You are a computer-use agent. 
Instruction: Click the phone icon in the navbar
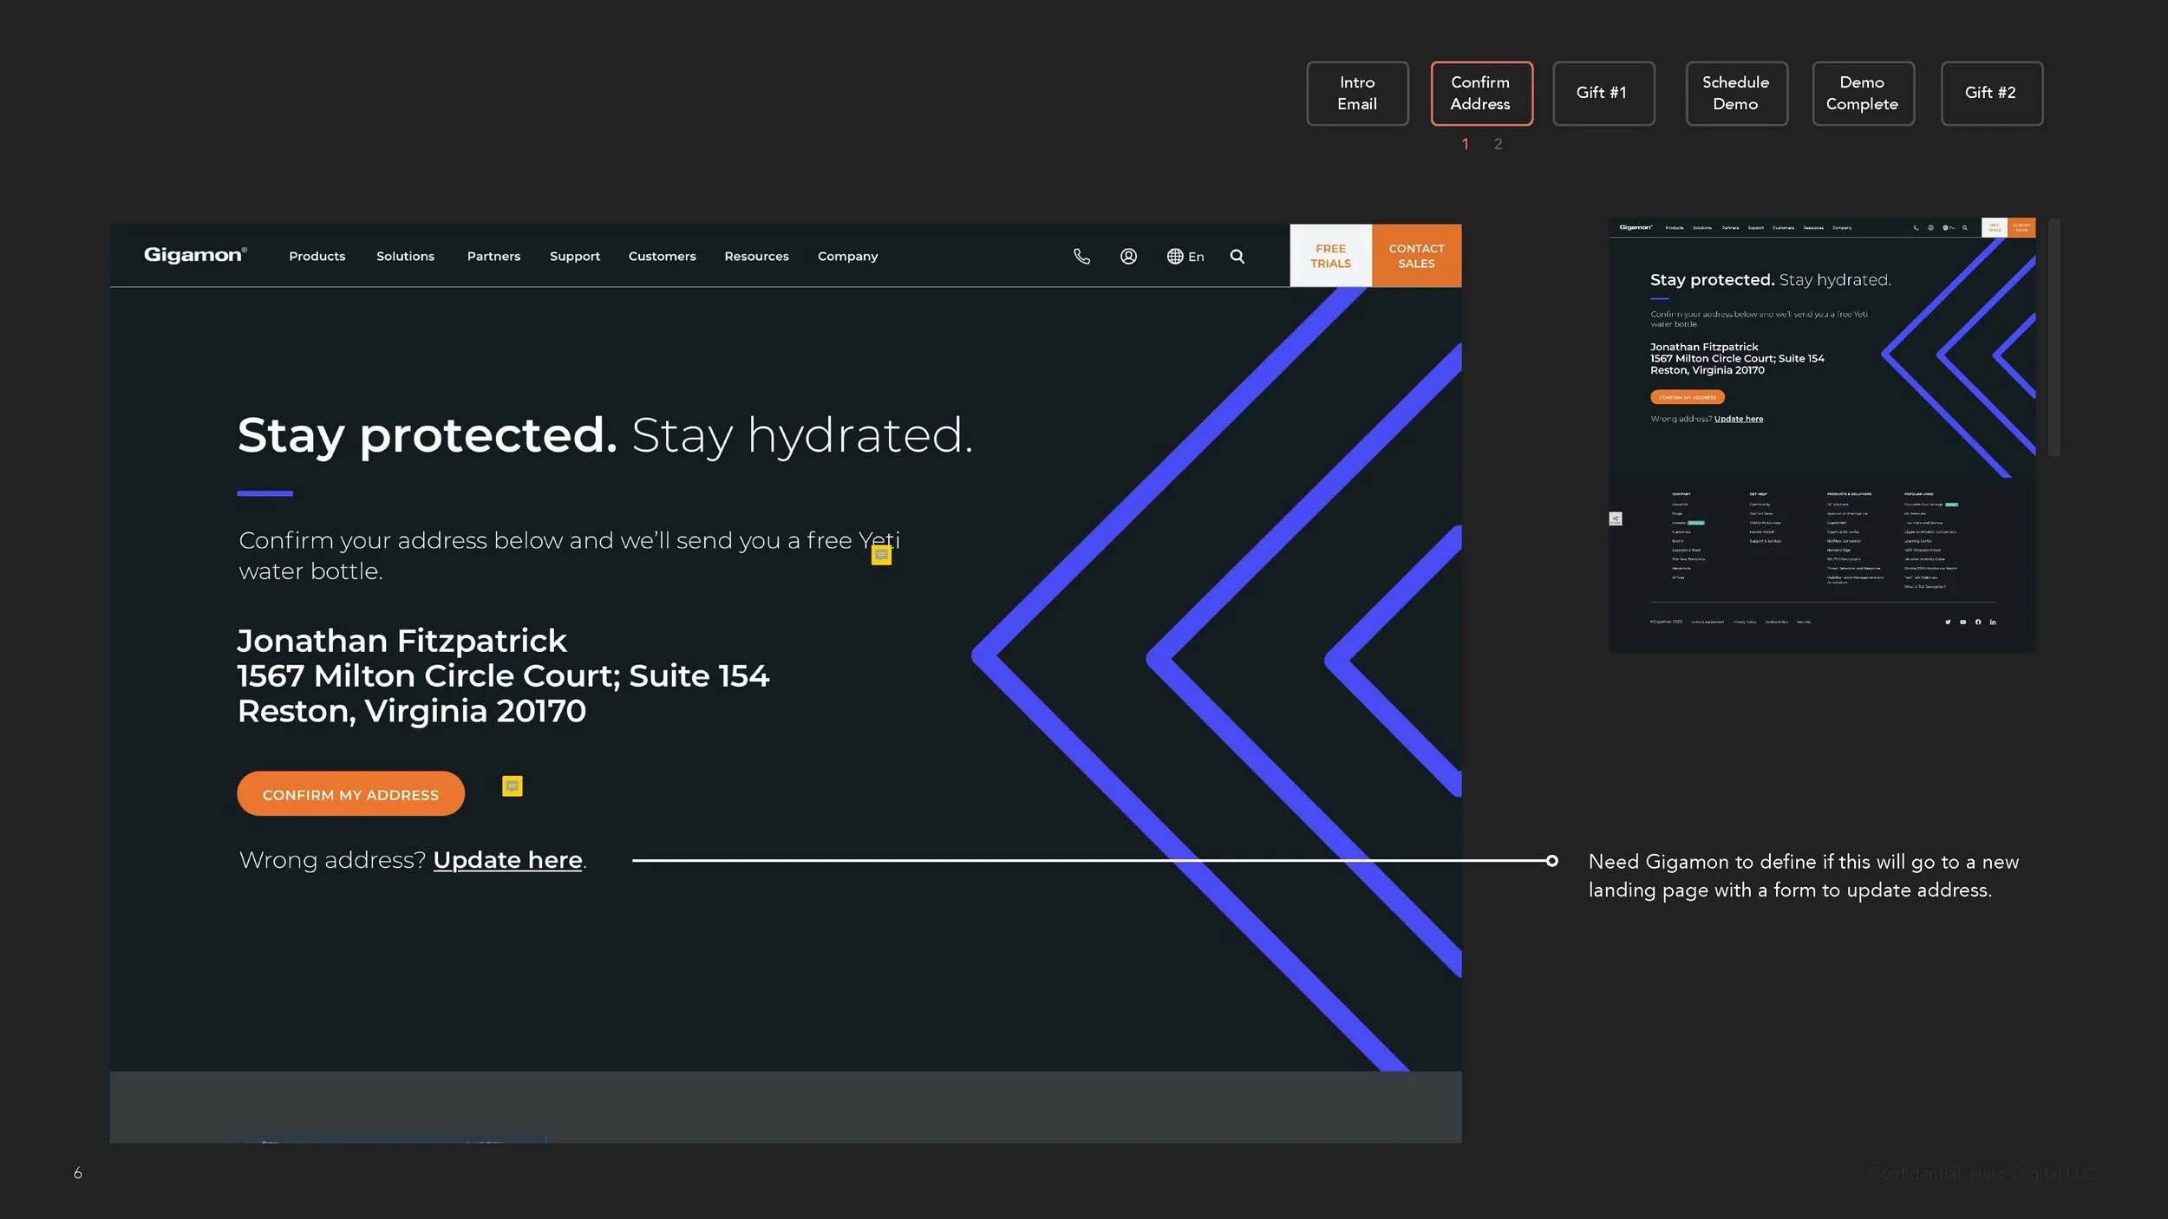click(1081, 256)
